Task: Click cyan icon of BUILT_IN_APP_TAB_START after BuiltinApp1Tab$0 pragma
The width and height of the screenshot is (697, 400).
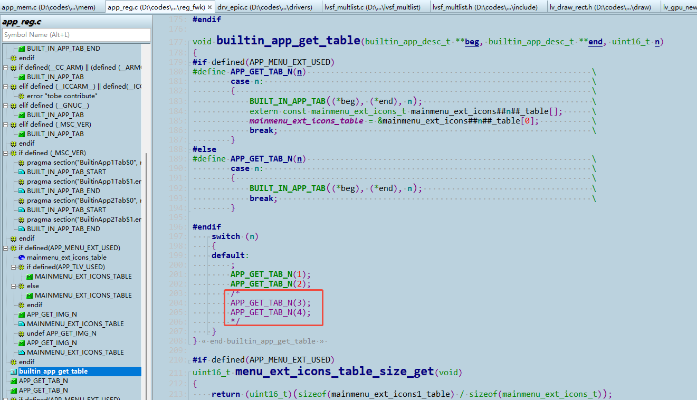Action: pyautogui.click(x=22, y=172)
